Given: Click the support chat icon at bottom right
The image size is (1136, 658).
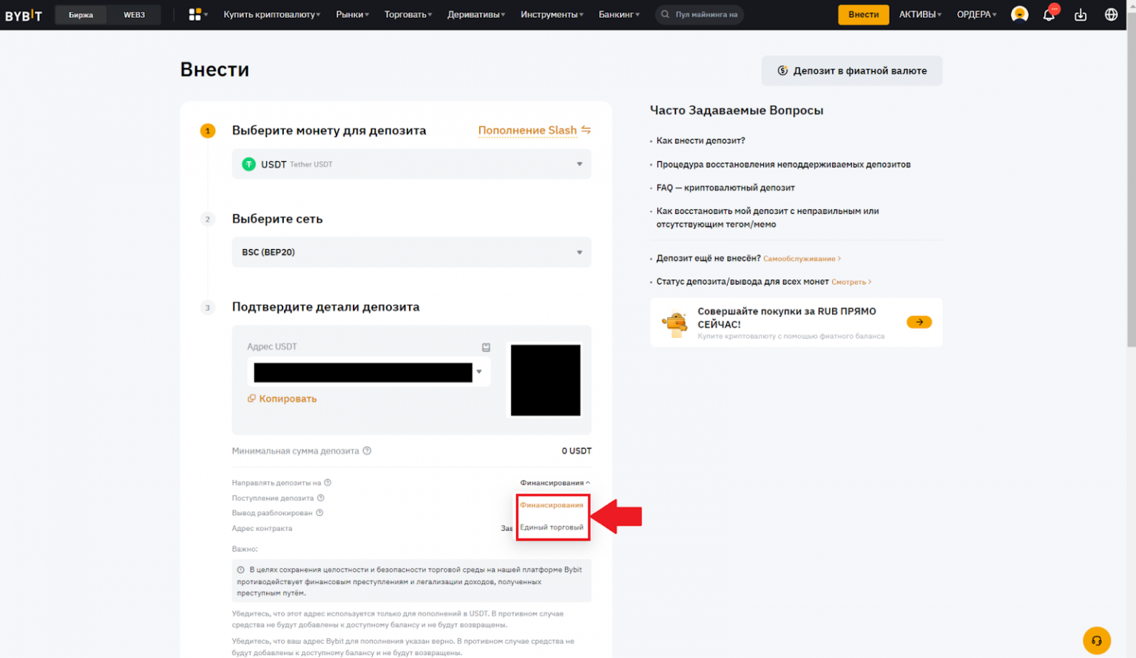Looking at the screenshot, I should tap(1097, 640).
